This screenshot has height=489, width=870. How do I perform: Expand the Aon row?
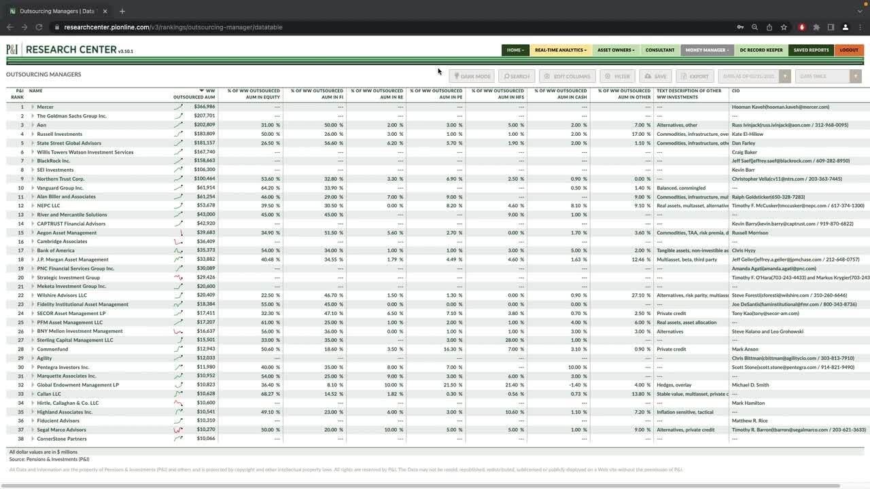pos(33,125)
